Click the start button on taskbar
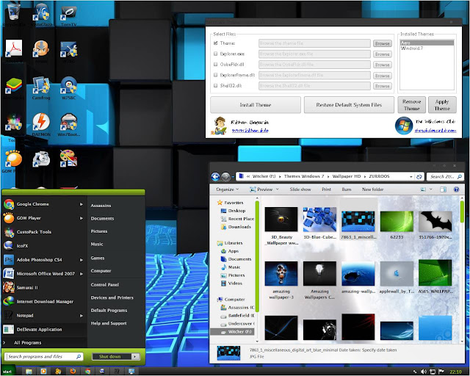The image size is (470, 376). point(7,372)
